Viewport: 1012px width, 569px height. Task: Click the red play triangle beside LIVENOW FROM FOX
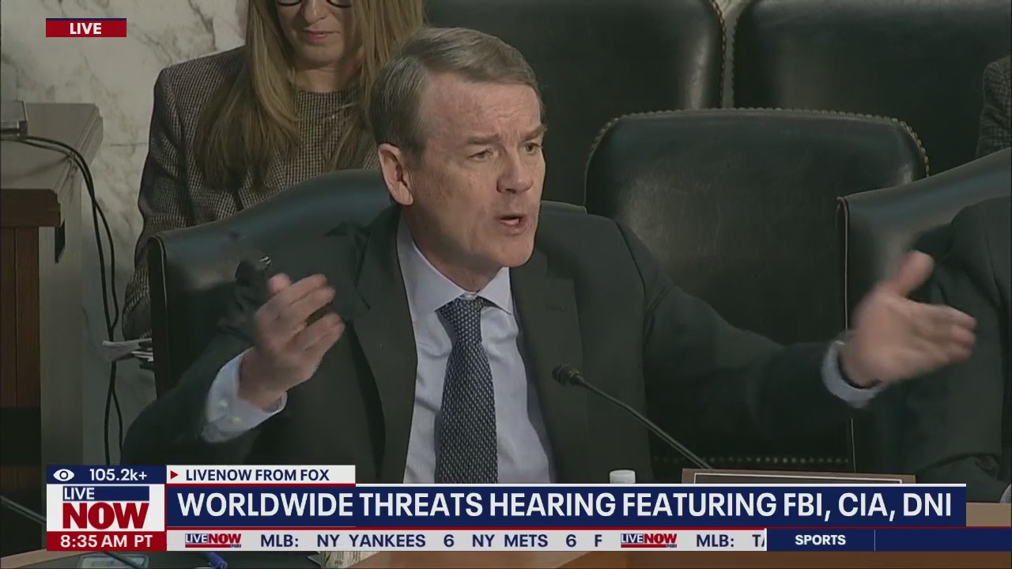[x=173, y=475]
